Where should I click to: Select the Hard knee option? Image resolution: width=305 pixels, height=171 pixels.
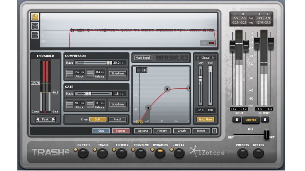pos(117,119)
